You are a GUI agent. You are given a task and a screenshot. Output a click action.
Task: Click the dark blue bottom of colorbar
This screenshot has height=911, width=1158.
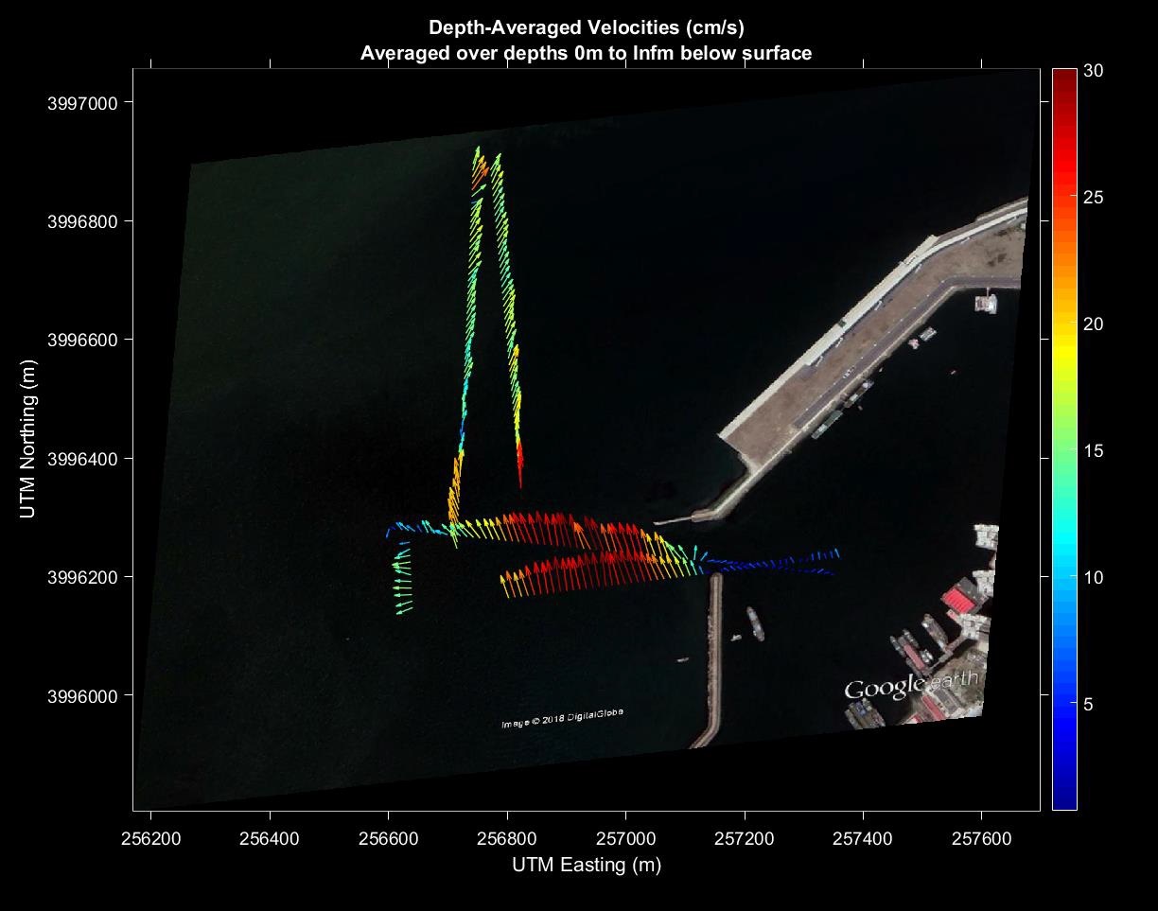[1064, 799]
